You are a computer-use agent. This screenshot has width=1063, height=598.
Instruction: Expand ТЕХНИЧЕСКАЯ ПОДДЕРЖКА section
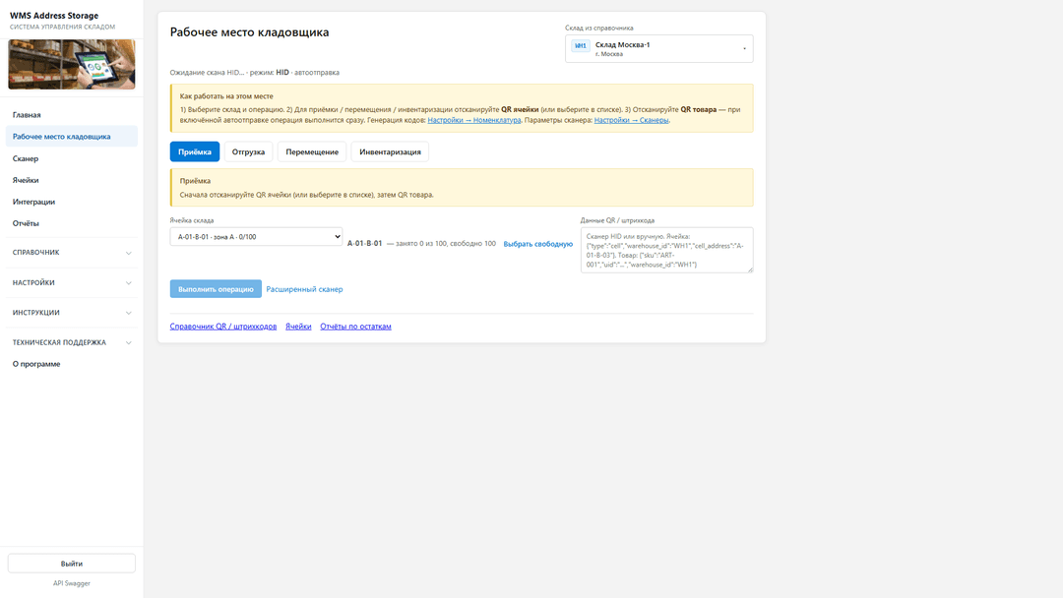(71, 342)
